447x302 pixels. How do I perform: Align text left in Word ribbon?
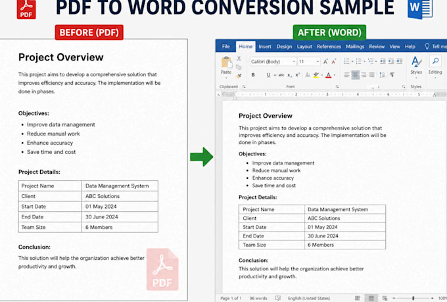[346, 75]
